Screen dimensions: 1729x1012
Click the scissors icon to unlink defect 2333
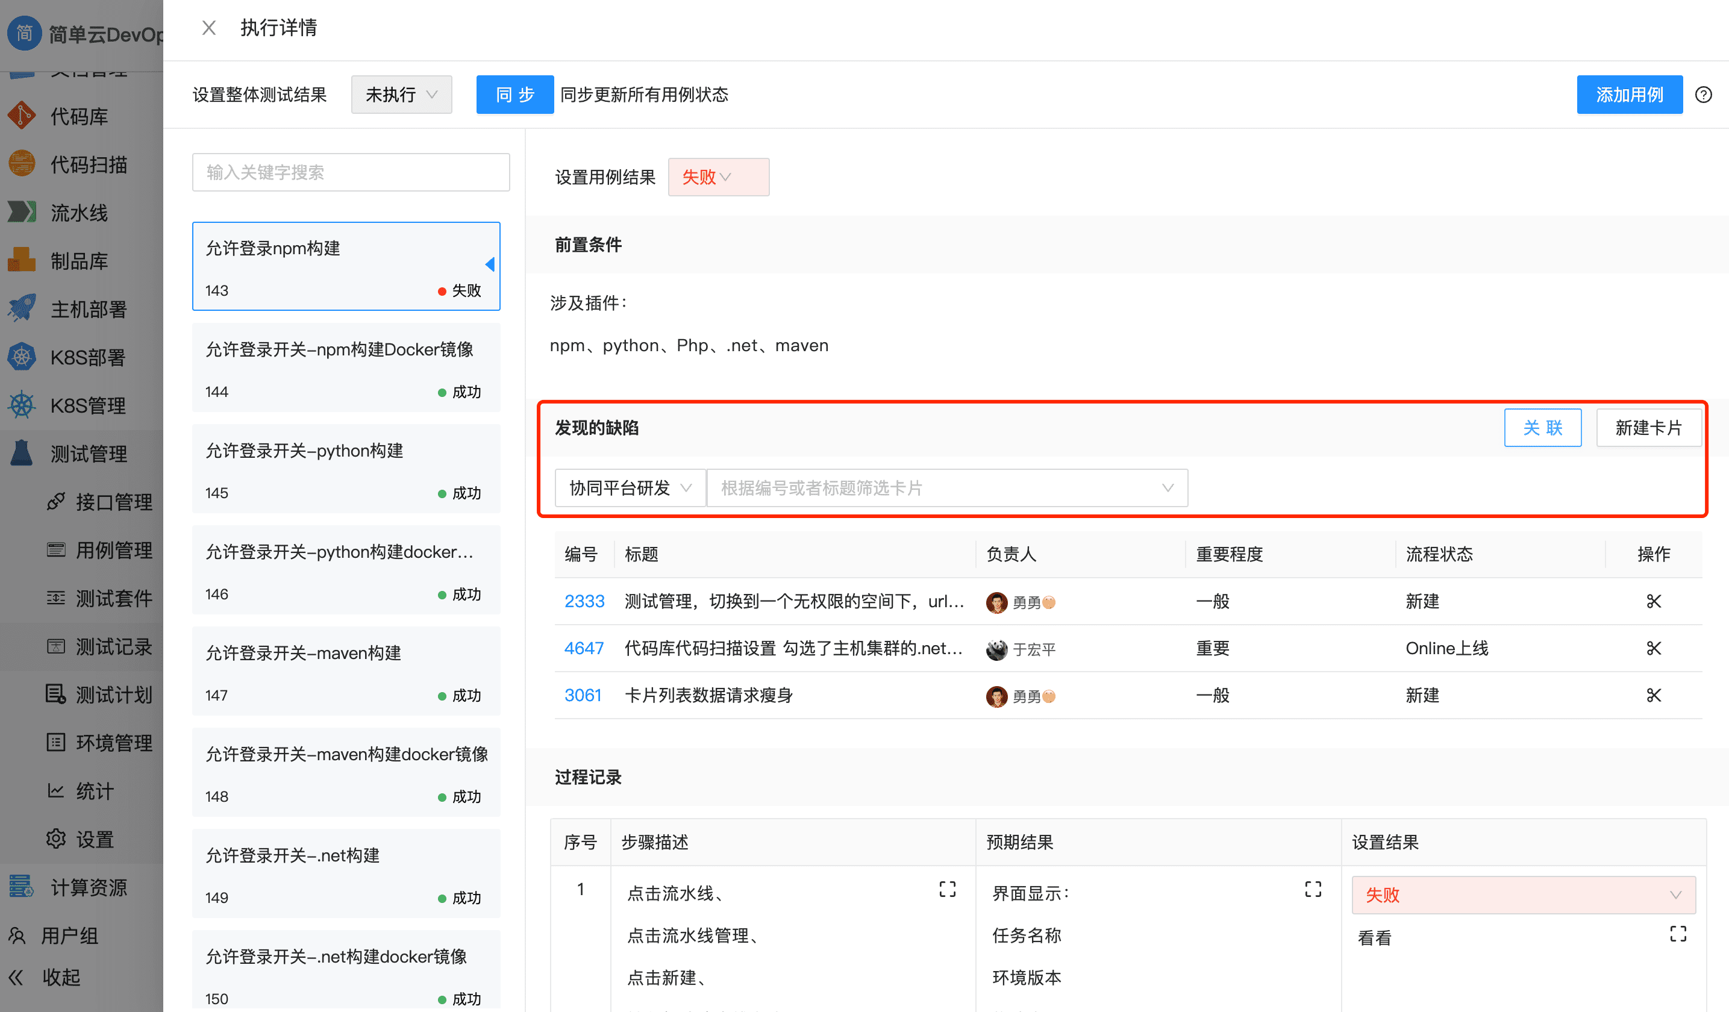click(1654, 601)
